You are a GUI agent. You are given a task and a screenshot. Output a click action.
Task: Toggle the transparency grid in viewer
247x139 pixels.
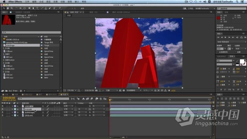point(124,90)
